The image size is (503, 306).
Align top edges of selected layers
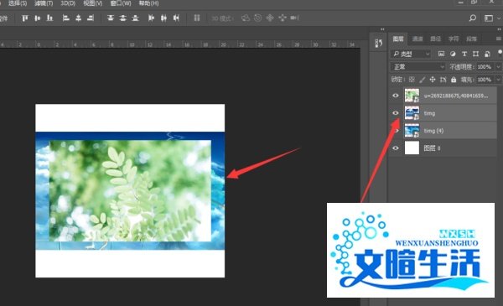point(24,18)
